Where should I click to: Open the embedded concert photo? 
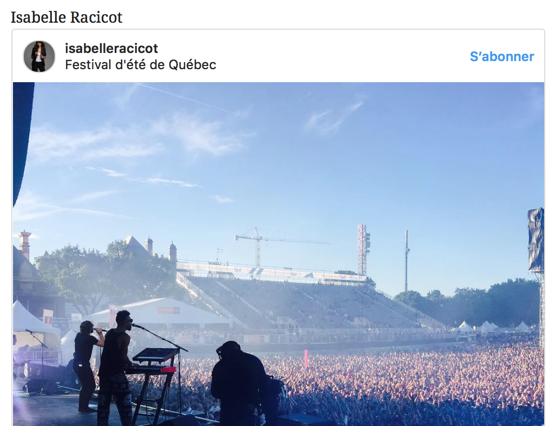[279, 254]
